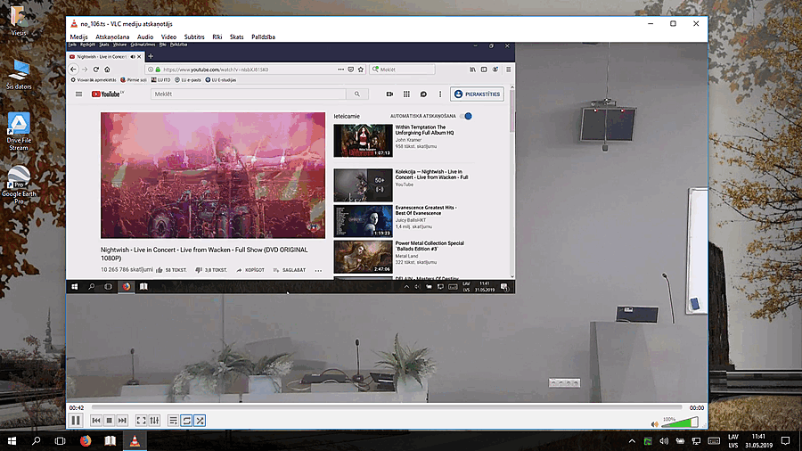
Task: Jump to previous media in VLC
Action: [x=95, y=421]
